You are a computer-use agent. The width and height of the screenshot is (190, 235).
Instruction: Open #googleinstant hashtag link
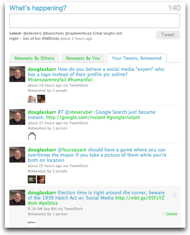click(123, 117)
